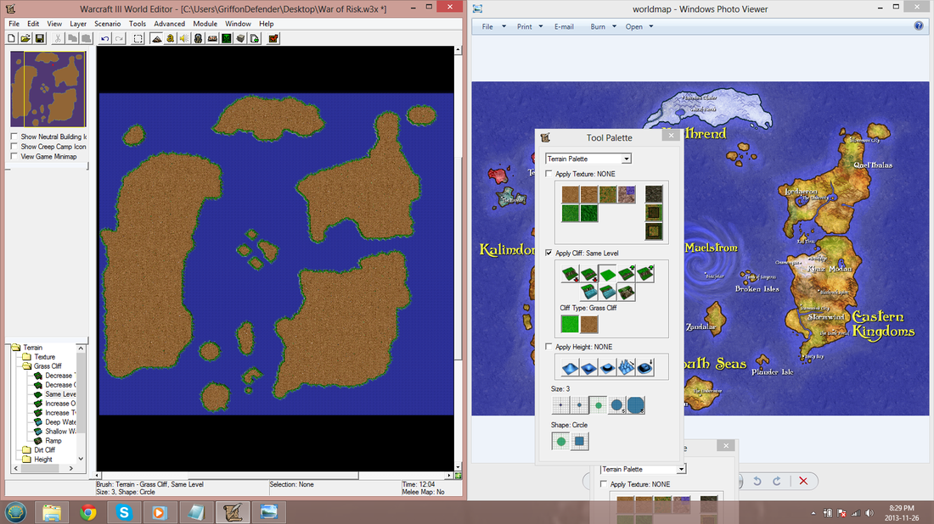Open Skype from the taskbar
This screenshot has width=934, height=524.
[x=124, y=512]
